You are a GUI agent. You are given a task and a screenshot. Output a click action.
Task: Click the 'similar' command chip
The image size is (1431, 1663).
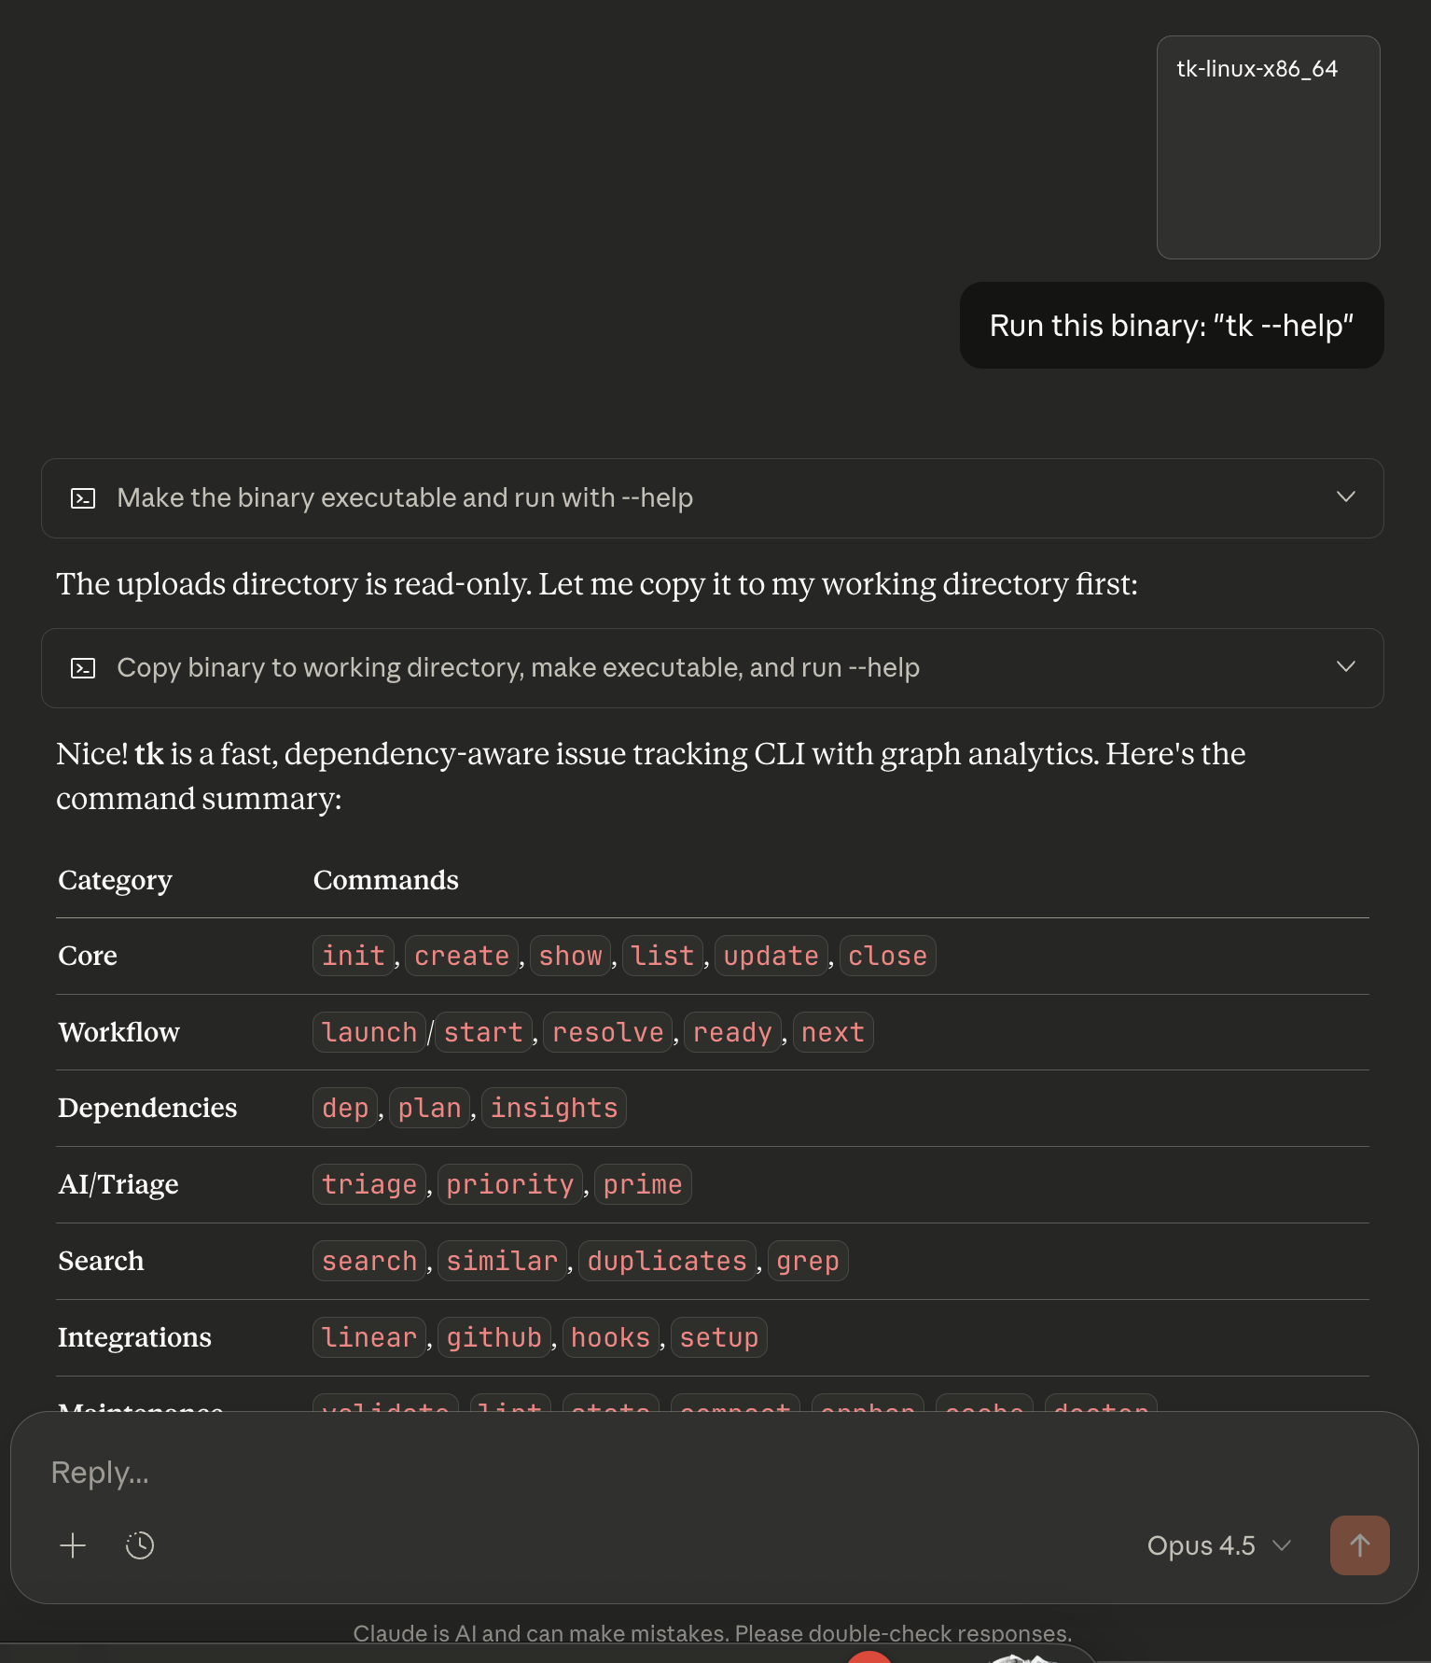click(502, 1261)
